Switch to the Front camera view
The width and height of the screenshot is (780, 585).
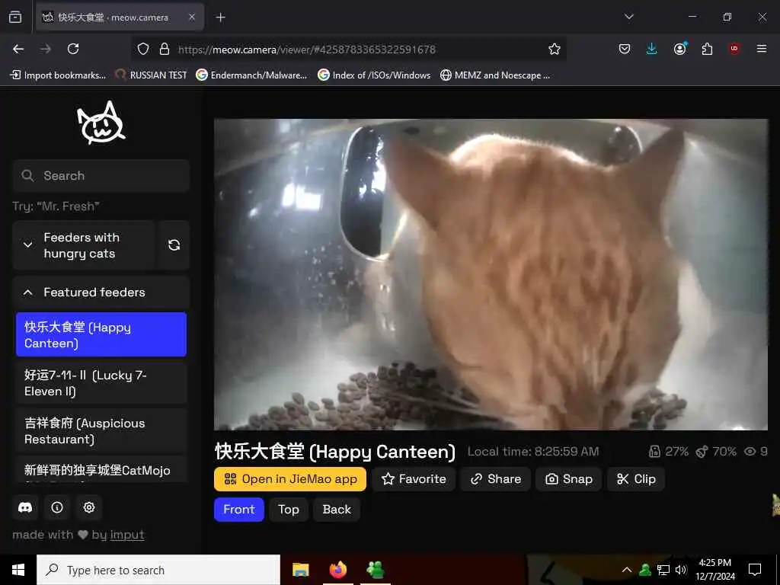(x=238, y=510)
